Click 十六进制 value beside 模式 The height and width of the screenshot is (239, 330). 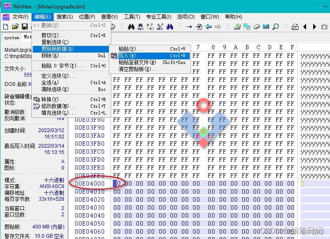coord(54,180)
